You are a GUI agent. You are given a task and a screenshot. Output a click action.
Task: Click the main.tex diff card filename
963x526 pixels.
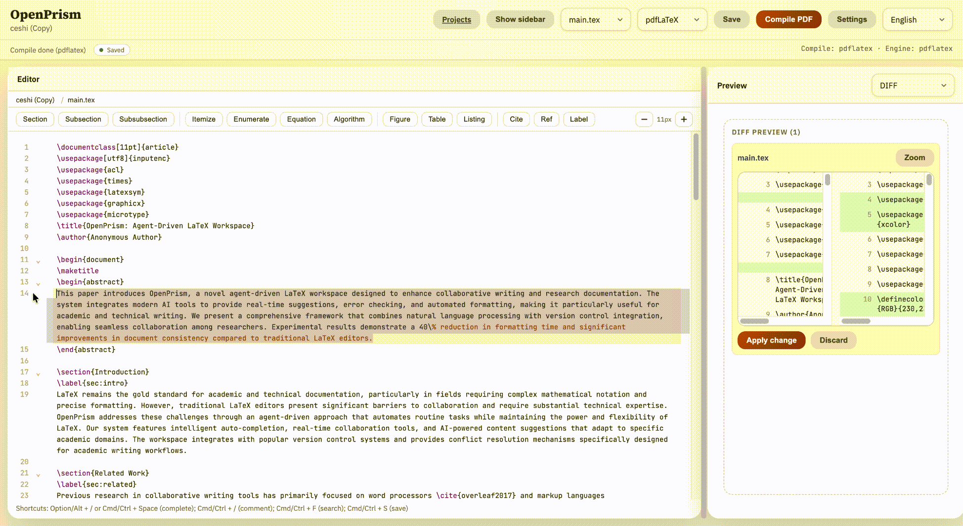click(753, 158)
